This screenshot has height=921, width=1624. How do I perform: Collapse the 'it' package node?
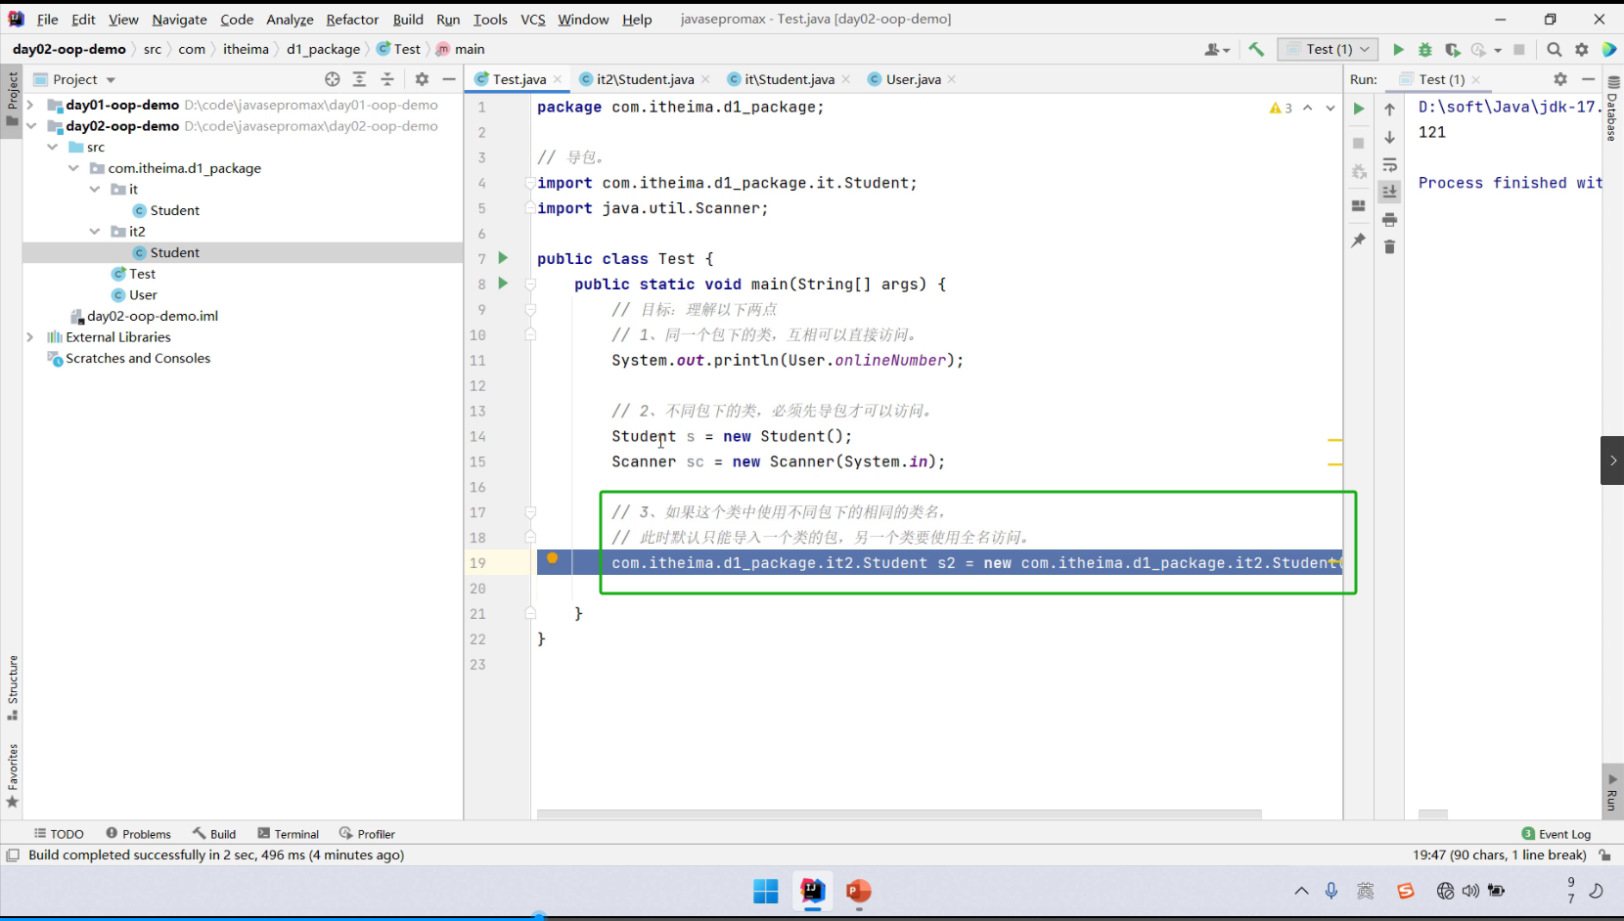(x=95, y=189)
